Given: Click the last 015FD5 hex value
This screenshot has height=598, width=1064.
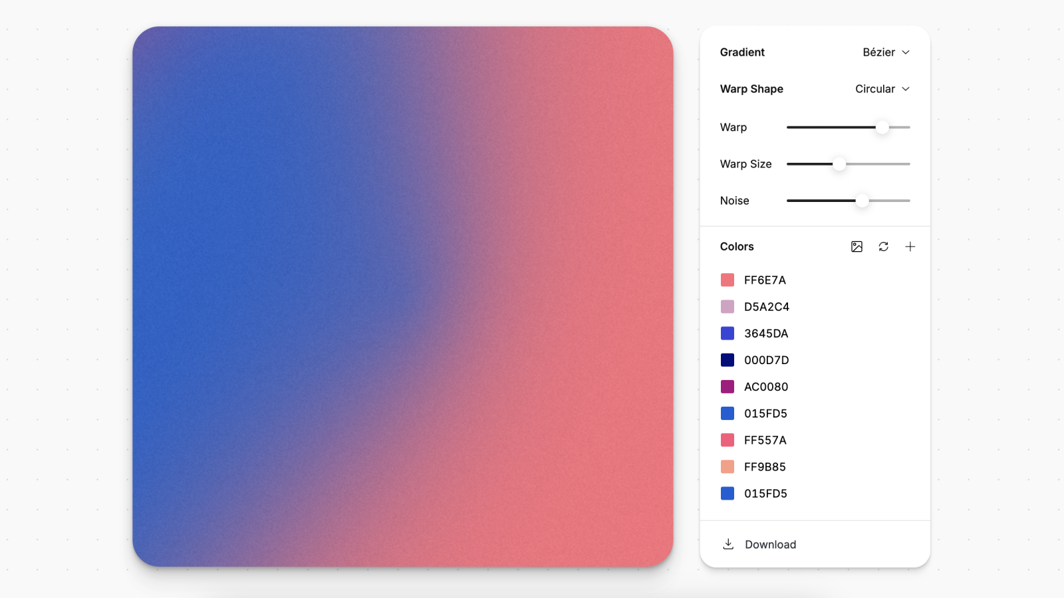Looking at the screenshot, I should click(765, 494).
